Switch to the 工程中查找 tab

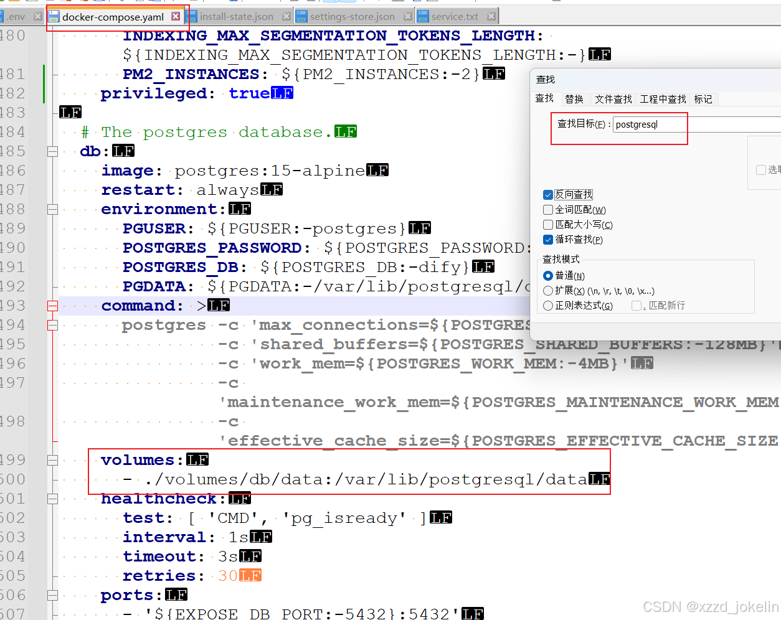tap(663, 99)
